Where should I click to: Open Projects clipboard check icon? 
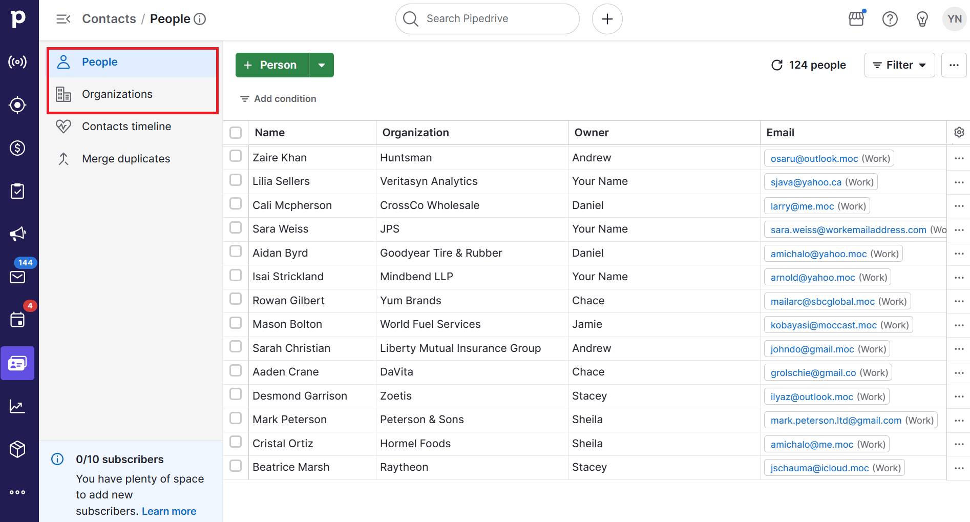pos(17,191)
